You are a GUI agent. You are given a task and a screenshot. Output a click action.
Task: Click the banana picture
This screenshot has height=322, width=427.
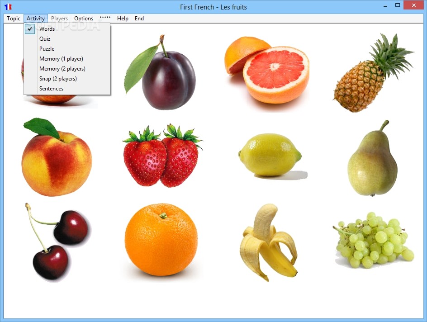click(x=269, y=242)
